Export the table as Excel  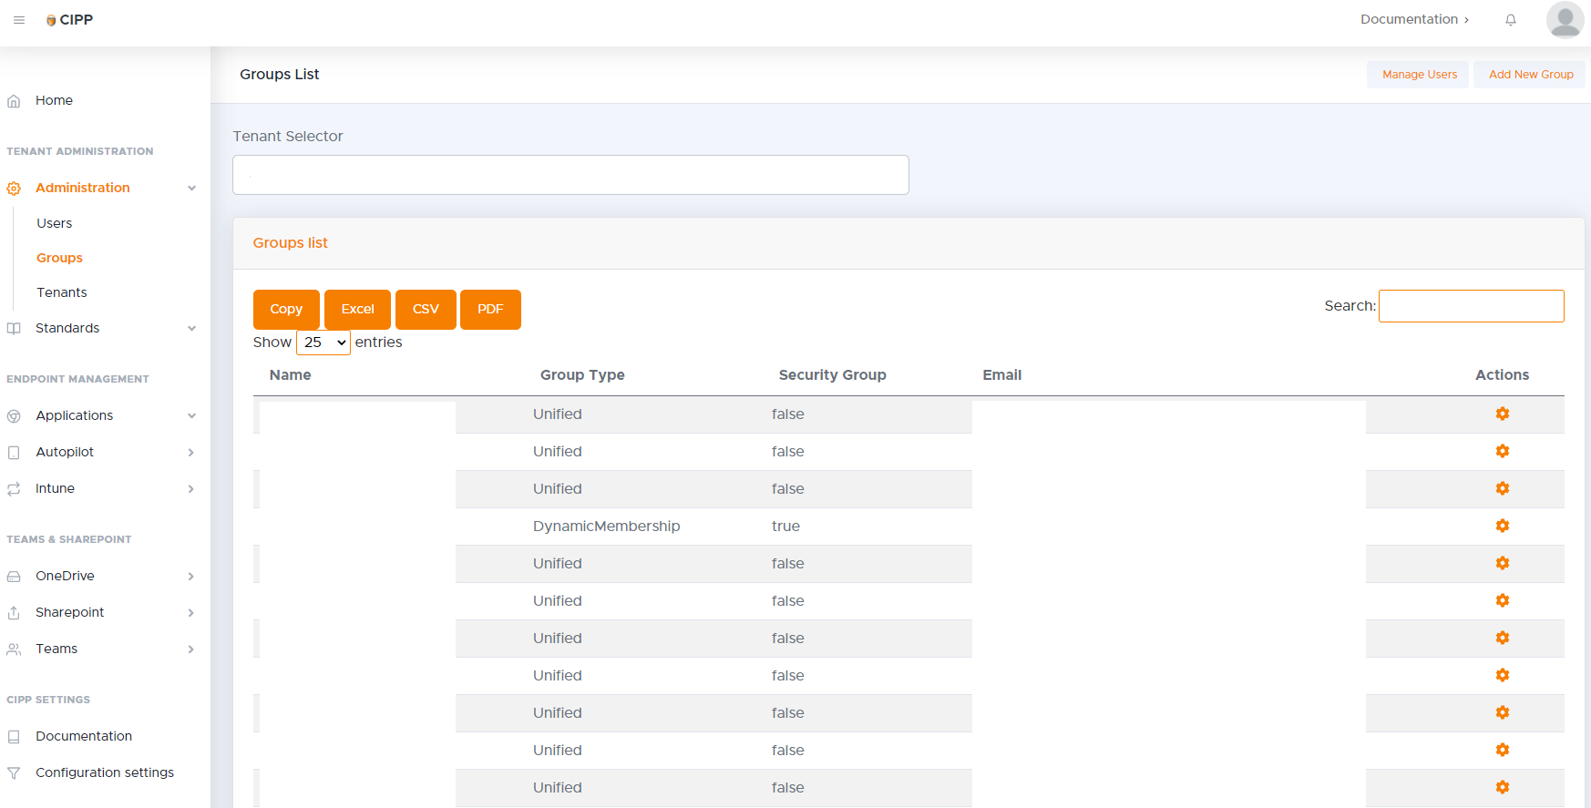point(357,310)
